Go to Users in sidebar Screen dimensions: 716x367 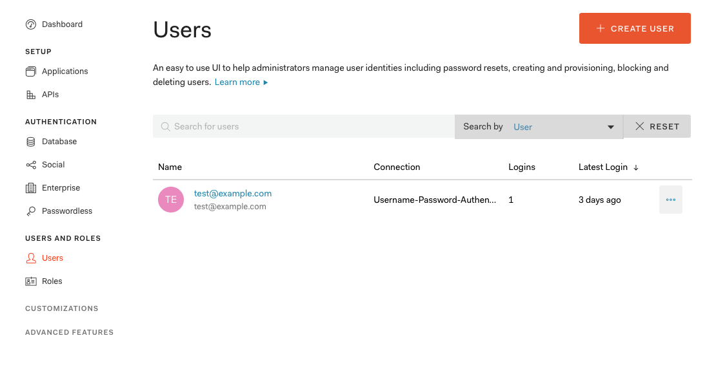point(52,258)
